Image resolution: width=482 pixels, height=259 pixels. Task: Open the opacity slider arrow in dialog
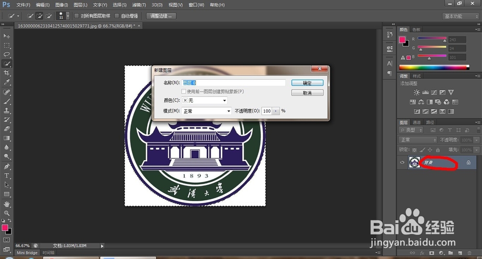[x=276, y=111]
